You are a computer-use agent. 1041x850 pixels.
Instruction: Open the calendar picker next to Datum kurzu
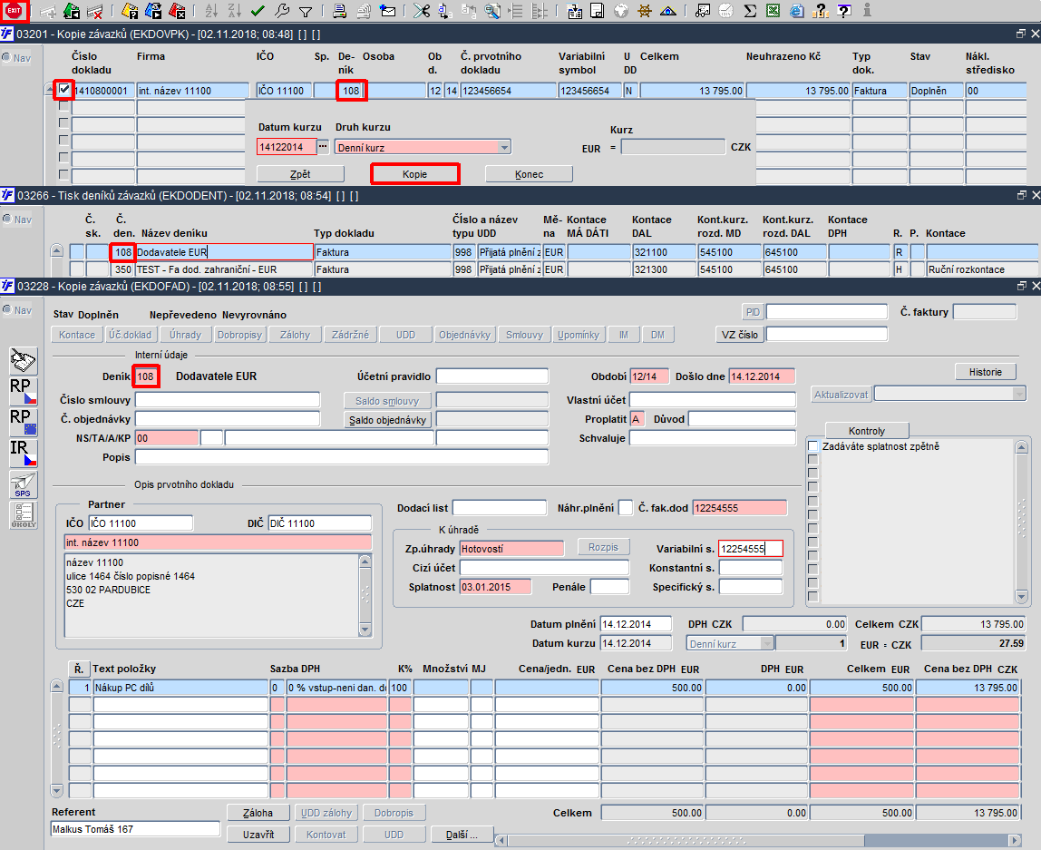pos(323,146)
